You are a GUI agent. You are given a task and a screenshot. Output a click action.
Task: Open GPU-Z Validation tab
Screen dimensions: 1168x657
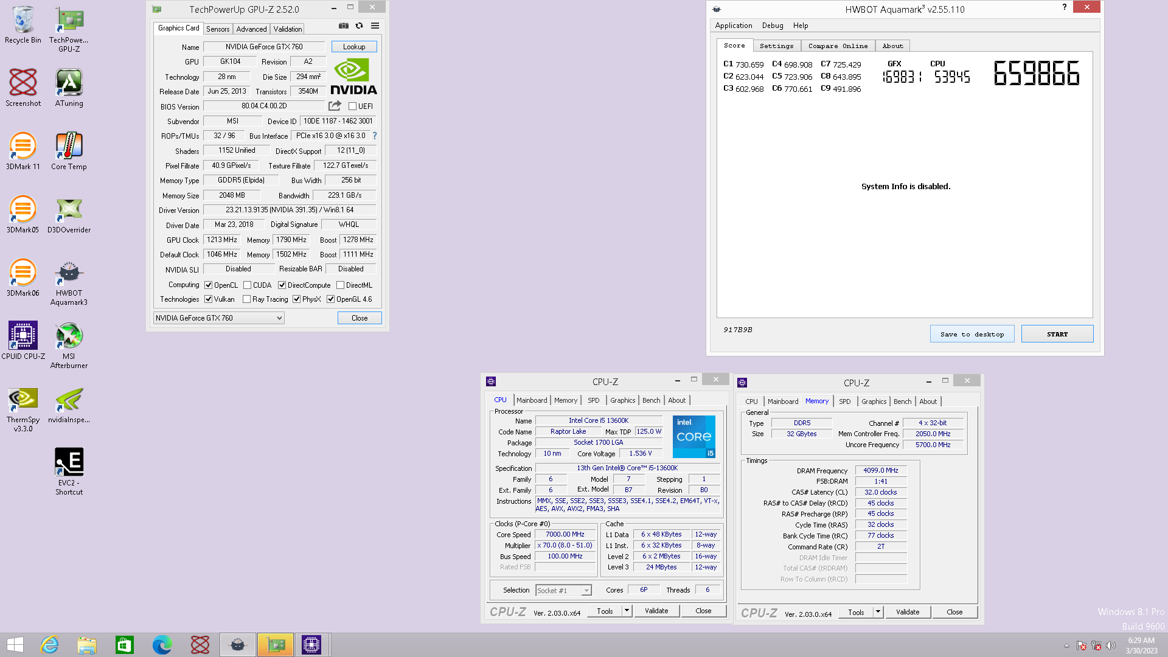(x=287, y=29)
